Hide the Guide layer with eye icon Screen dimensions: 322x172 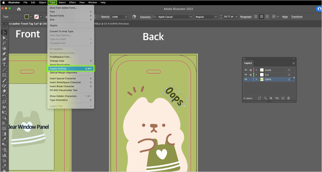(x=246, y=70)
